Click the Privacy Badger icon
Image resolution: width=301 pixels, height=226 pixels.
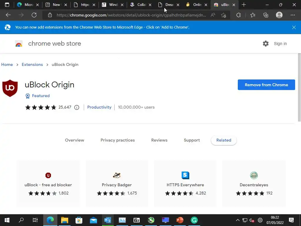point(117,175)
